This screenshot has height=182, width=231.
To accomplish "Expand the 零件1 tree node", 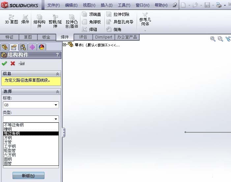I will (x=64, y=44).
